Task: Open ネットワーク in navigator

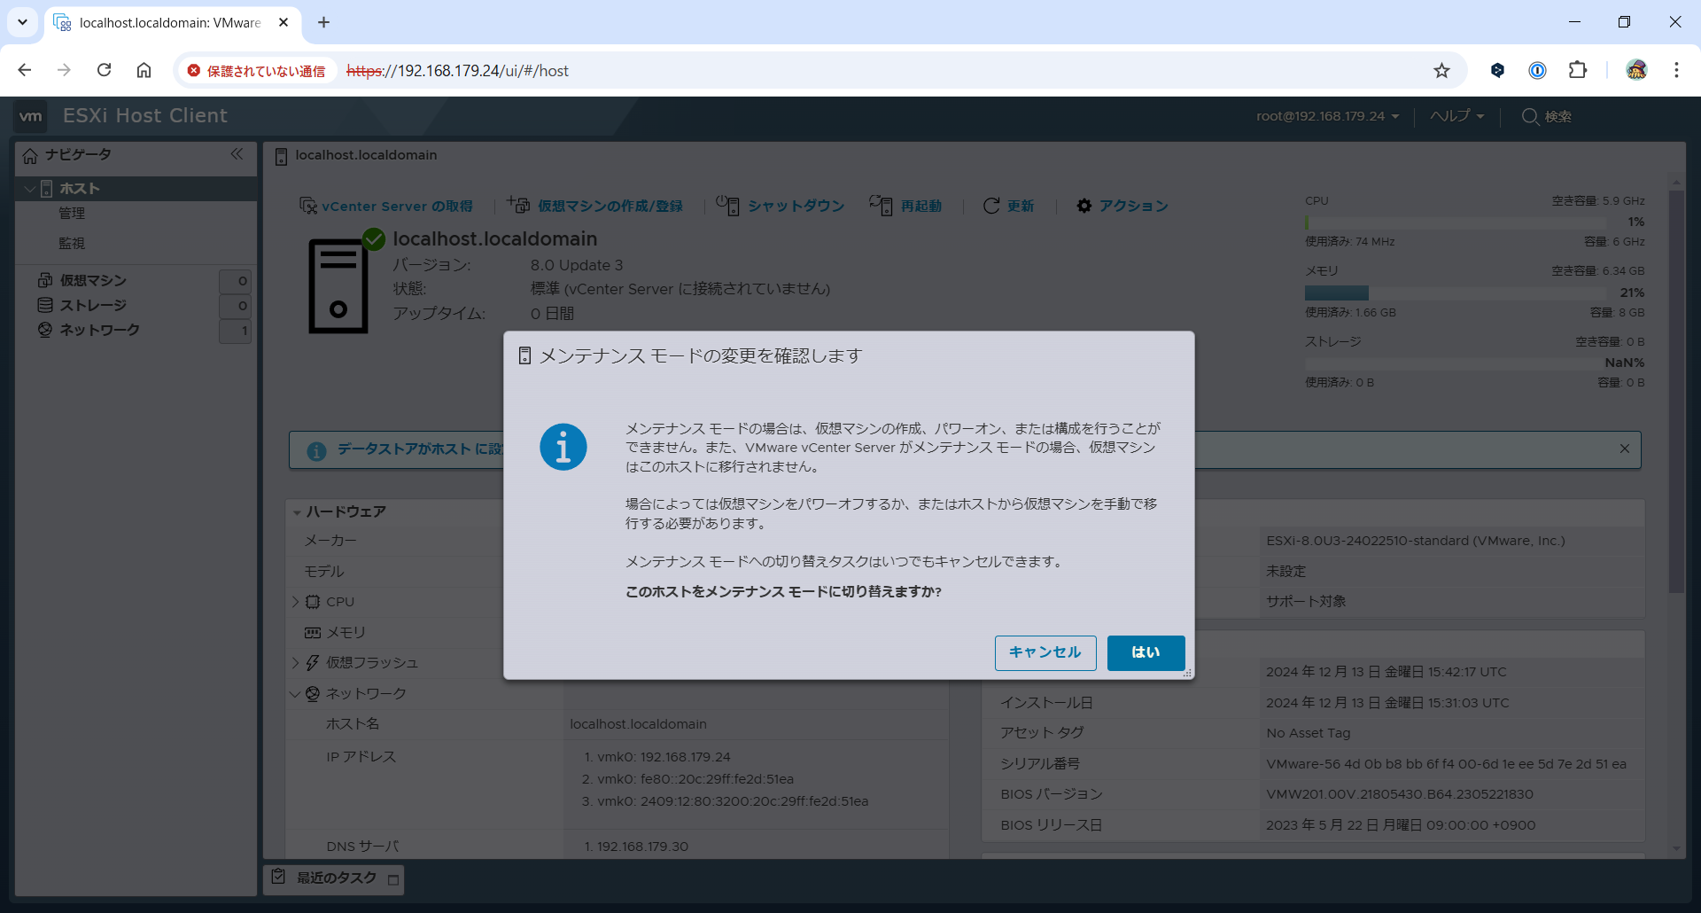Action: 99,330
